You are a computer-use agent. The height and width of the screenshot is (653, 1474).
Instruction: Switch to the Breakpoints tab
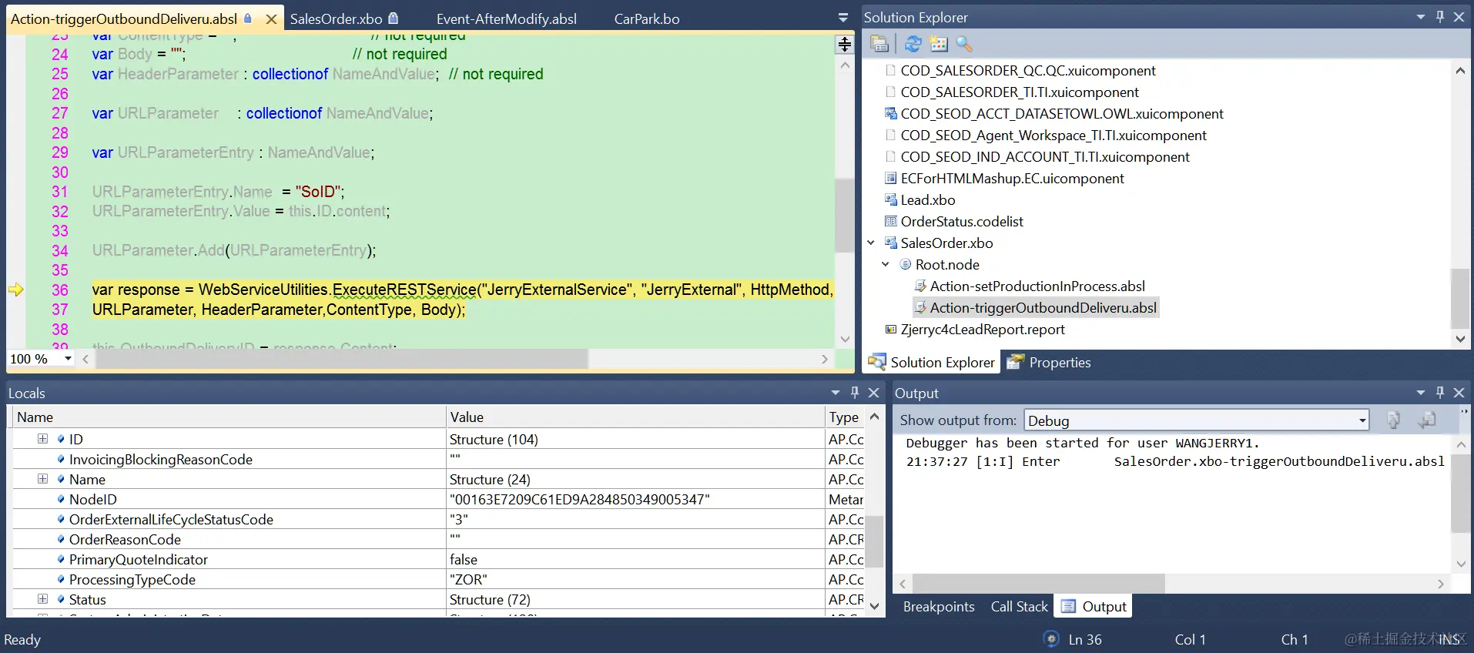click(938, 606)
